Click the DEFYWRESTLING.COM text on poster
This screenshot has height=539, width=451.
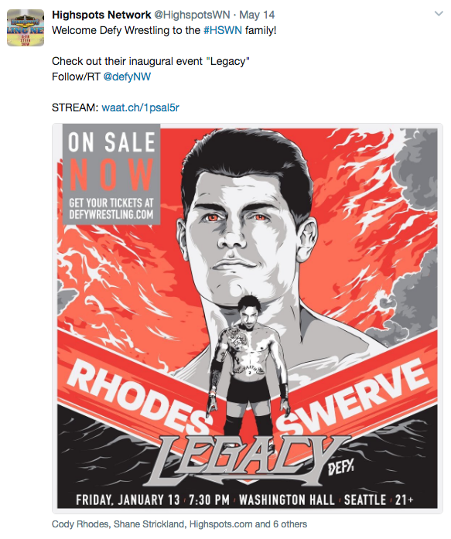pos(111,214)
